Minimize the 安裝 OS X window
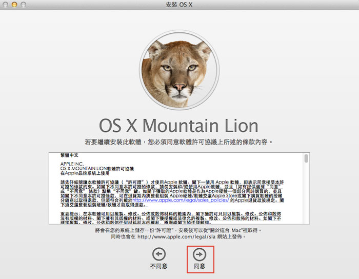Image resolution: width=359 pixels, height=279 pixels. click(14, 4)
